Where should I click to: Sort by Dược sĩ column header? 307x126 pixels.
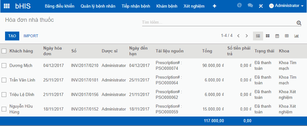[x=110, y=51]
